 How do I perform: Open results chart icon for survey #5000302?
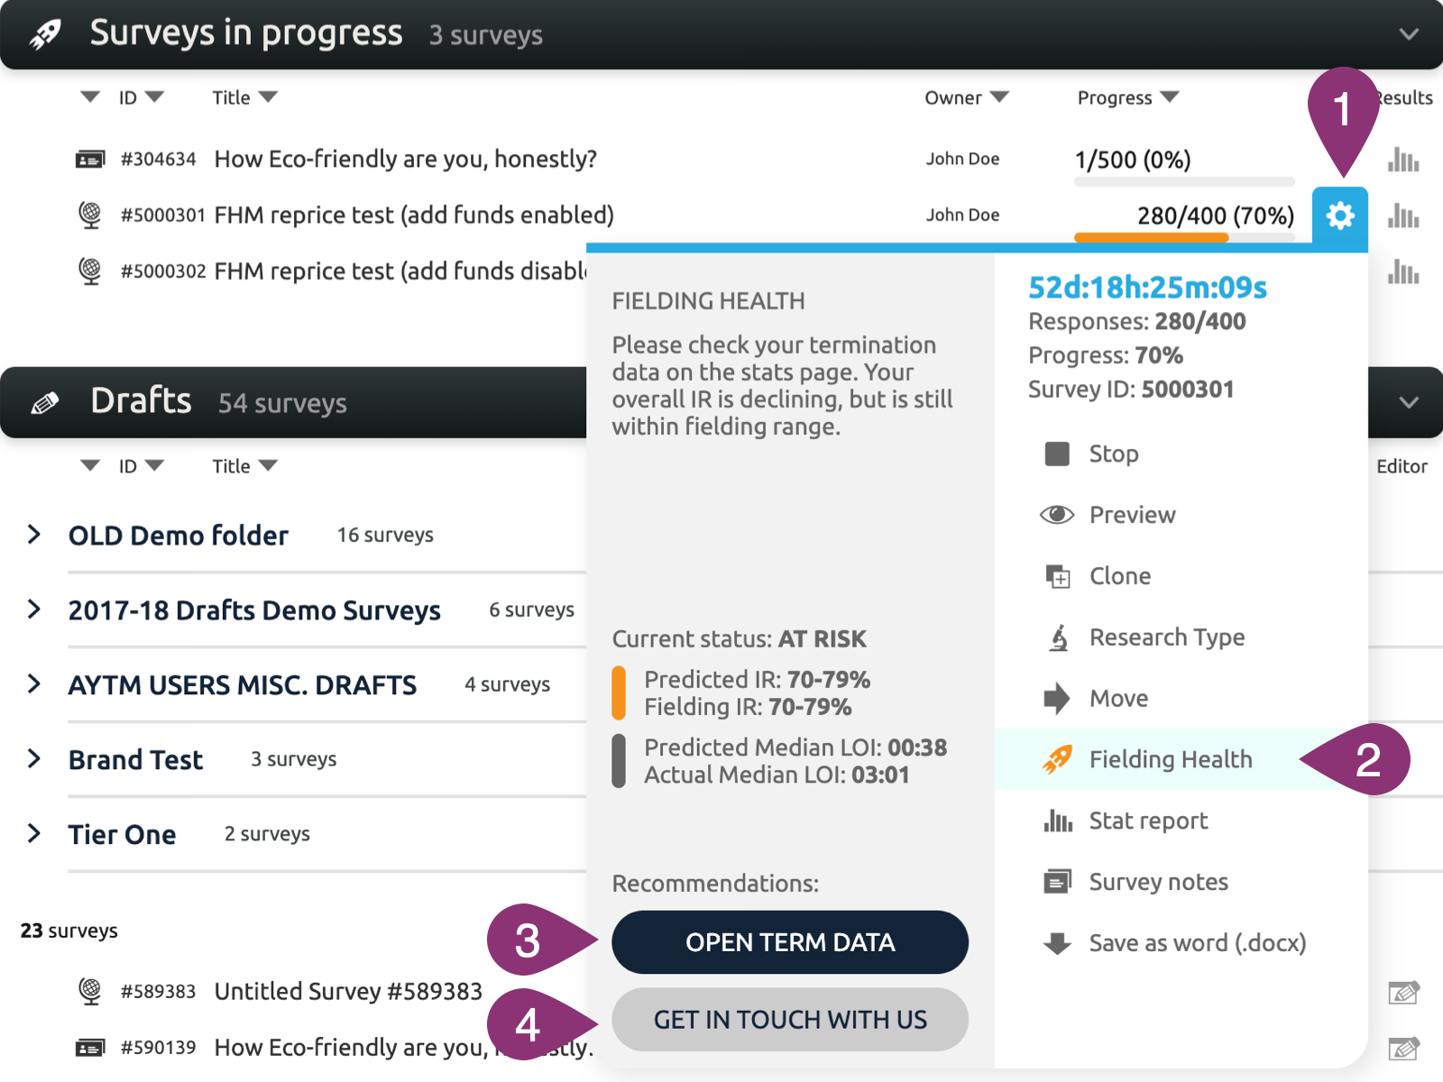tap(1402, 271)
